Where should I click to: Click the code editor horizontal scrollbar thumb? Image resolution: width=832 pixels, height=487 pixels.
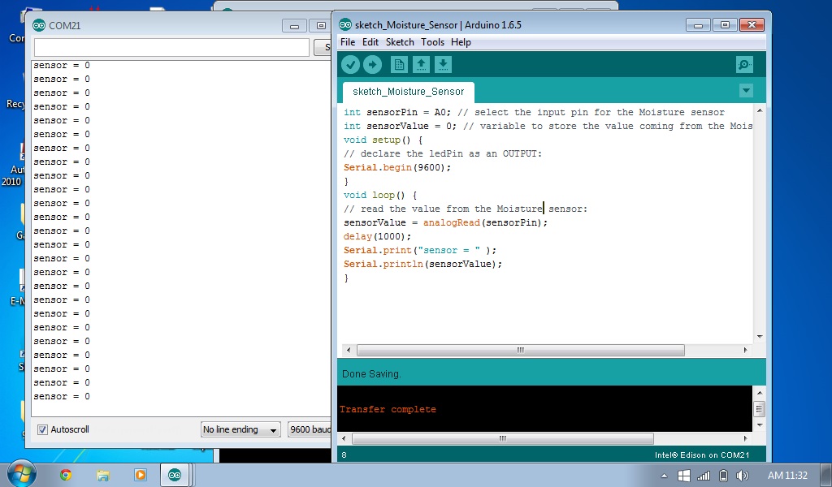point(521,351)
